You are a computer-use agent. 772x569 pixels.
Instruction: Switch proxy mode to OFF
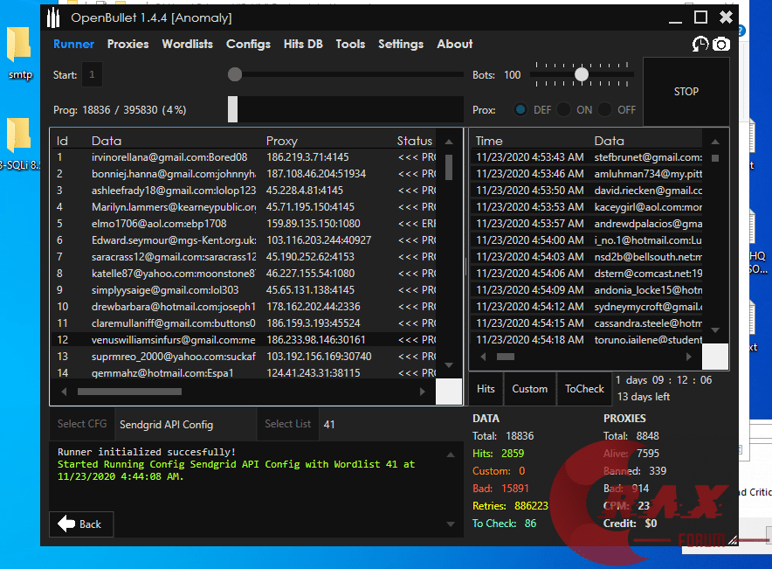click(606, 110)
